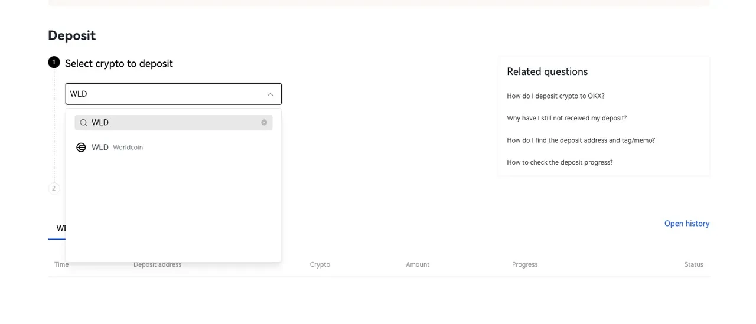Image resolution: width=756 pixels, height=324 pixels.
Task: Open the 'How do I deposit crypto to OKX?' question
Action: coord(556,96)
